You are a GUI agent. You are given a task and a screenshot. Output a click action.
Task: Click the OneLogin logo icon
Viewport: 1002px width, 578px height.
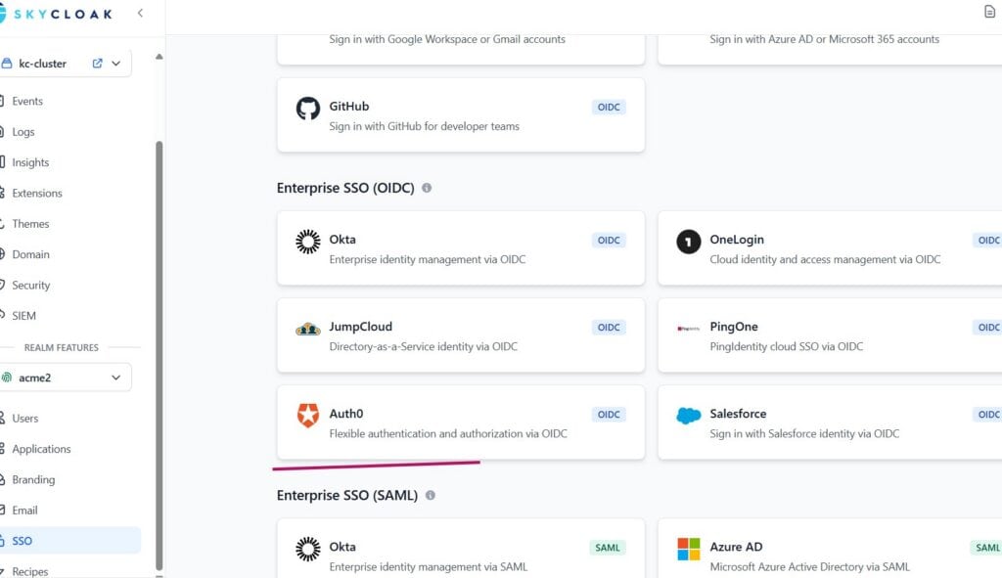coord(689,242)
